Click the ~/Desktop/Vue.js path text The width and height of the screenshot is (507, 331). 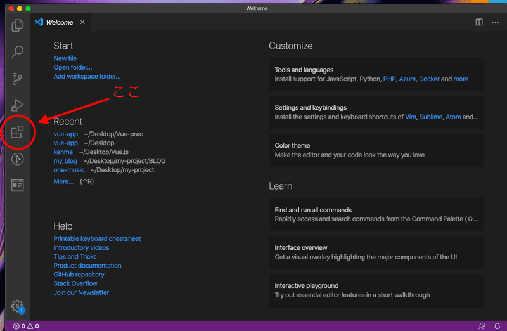coord(104,152)
